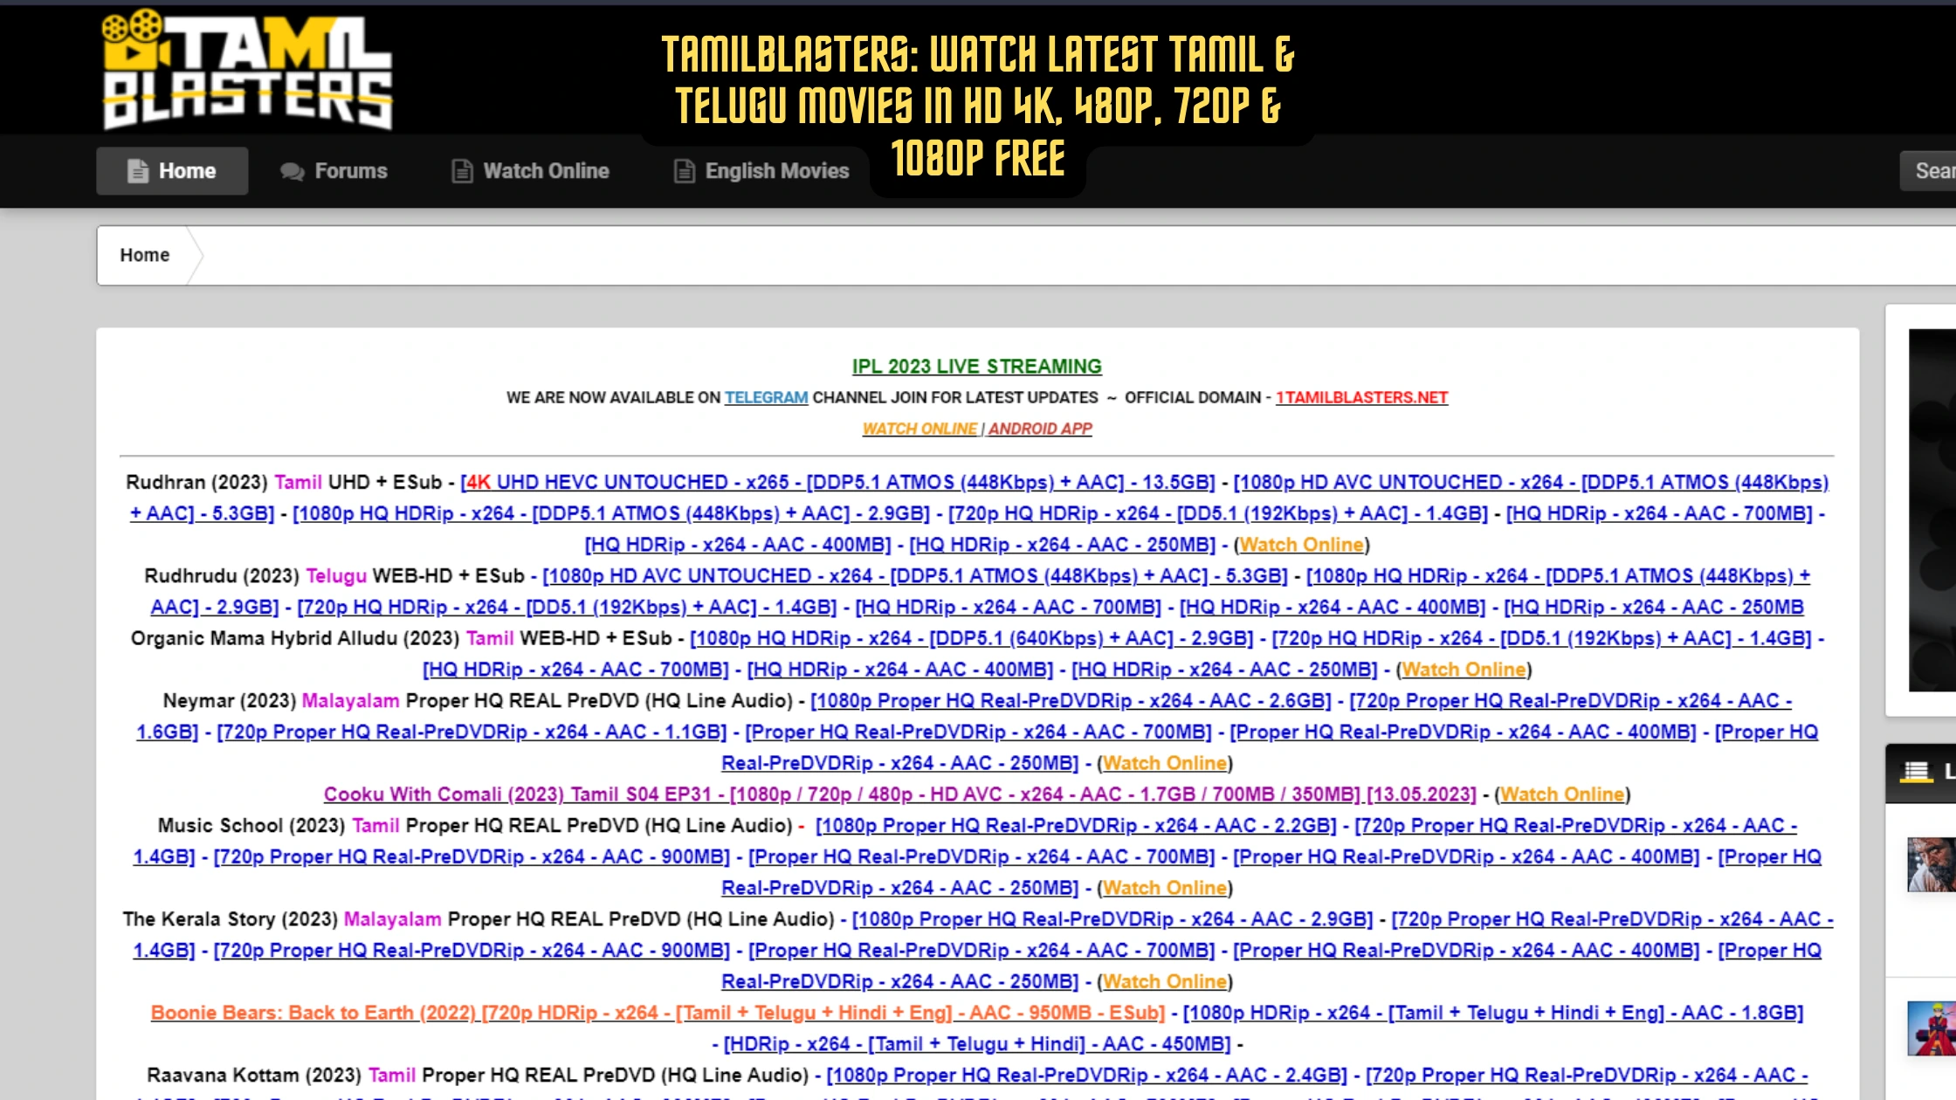Open Neymar 1080p Proper PreDVDRip 2.6GB link
Image resolution: width=1956 pixels, height=1100 pixels.
(x=1071, y=702)
